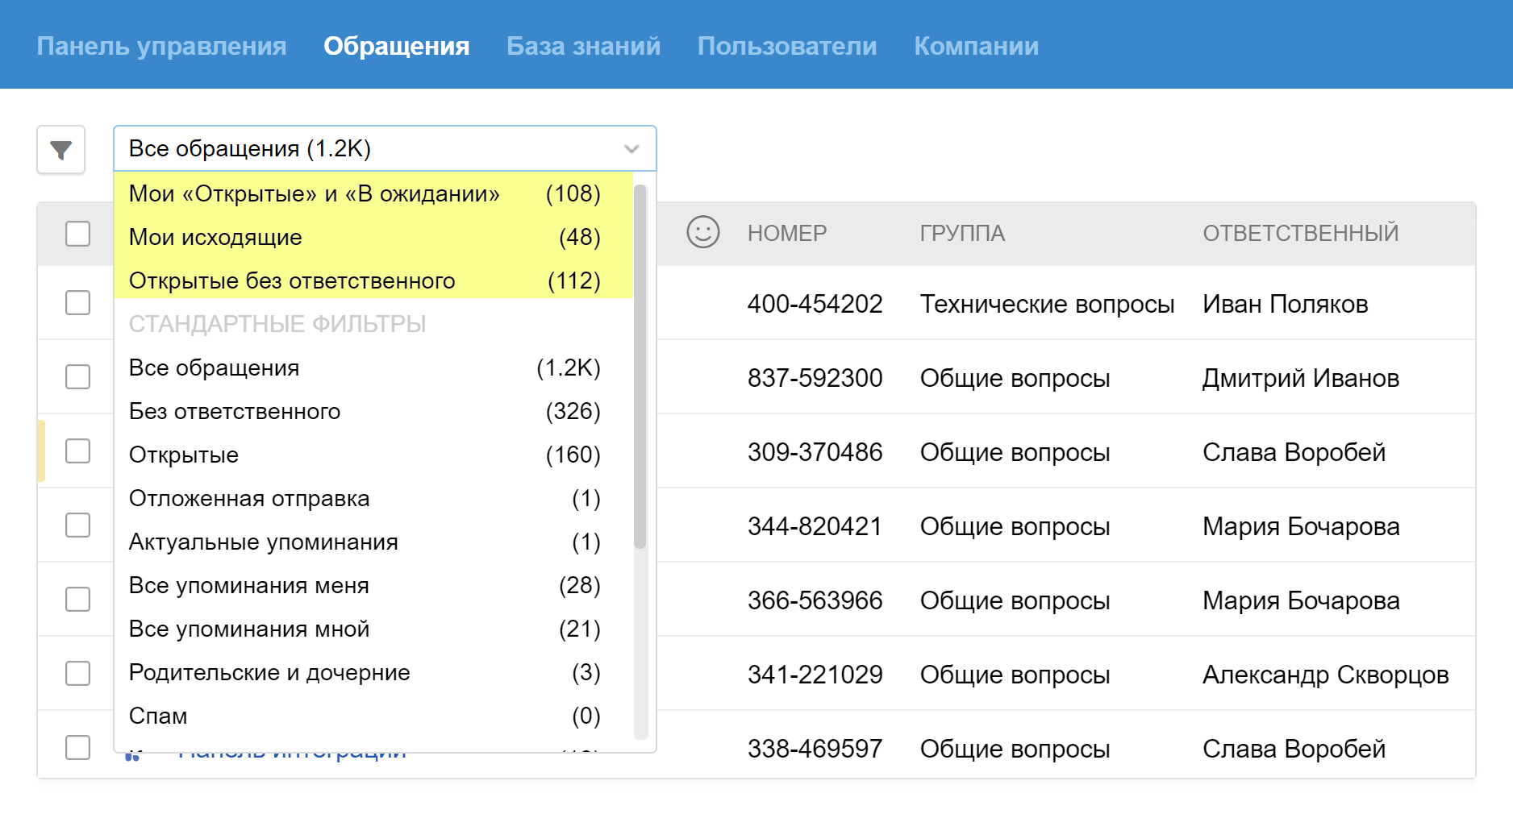Select «Мои «Открытые» и «В ожидании»» filter
Screen dimensions: 1513x814
click(373, 194)
